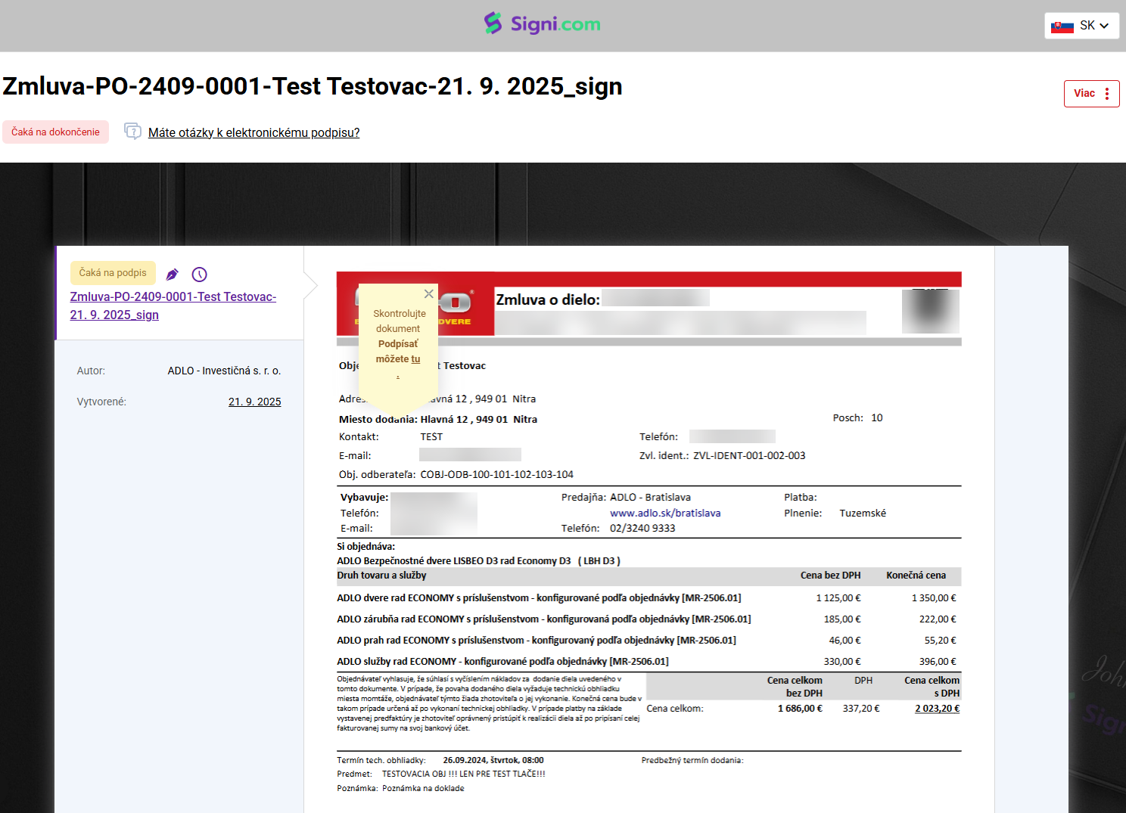Screen dimensions: 1126x813
Task: Click the question speech bubble icon
Action: click(132, 132)
